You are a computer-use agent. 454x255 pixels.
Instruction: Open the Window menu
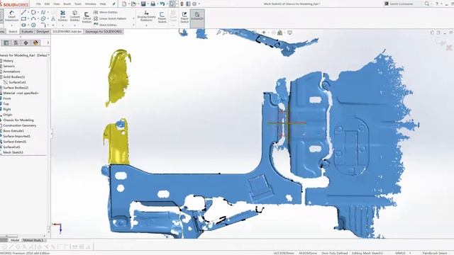tap(90, 4)
